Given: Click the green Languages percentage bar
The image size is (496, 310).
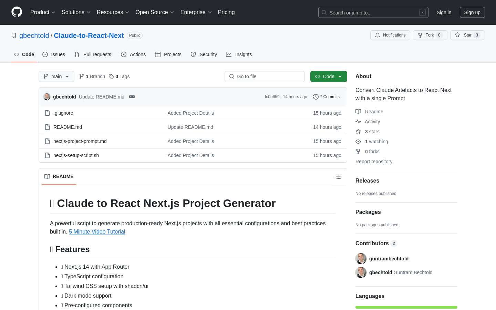Looking at the screenshot, I should pyautogui.click(x=406, y=307).
